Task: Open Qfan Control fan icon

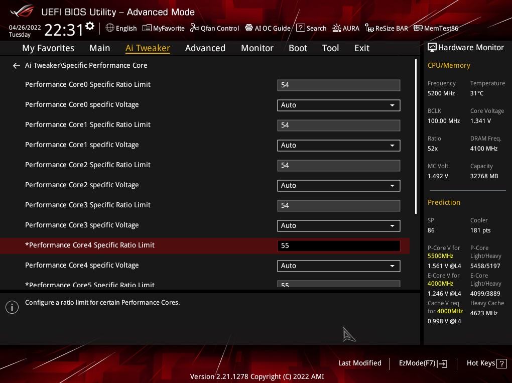Action: pos(195,28)
